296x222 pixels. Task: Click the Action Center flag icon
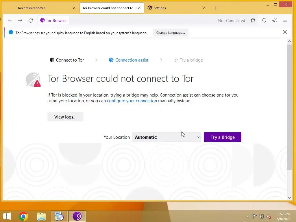click(x=255, y=217)
